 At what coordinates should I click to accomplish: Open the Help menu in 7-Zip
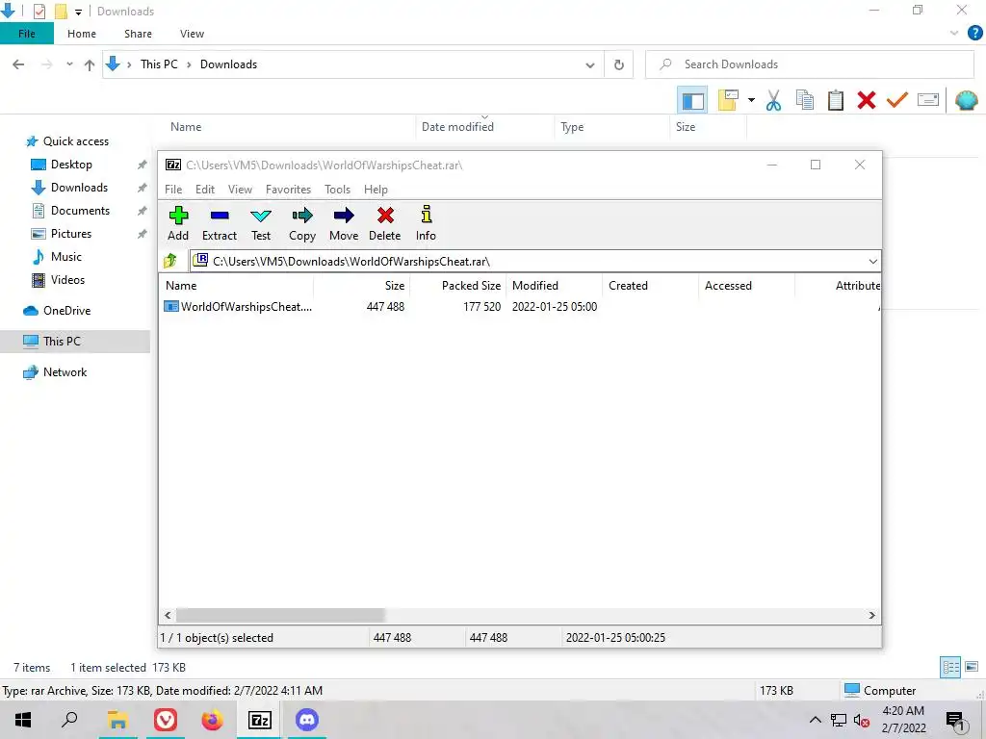pos(376,190)
